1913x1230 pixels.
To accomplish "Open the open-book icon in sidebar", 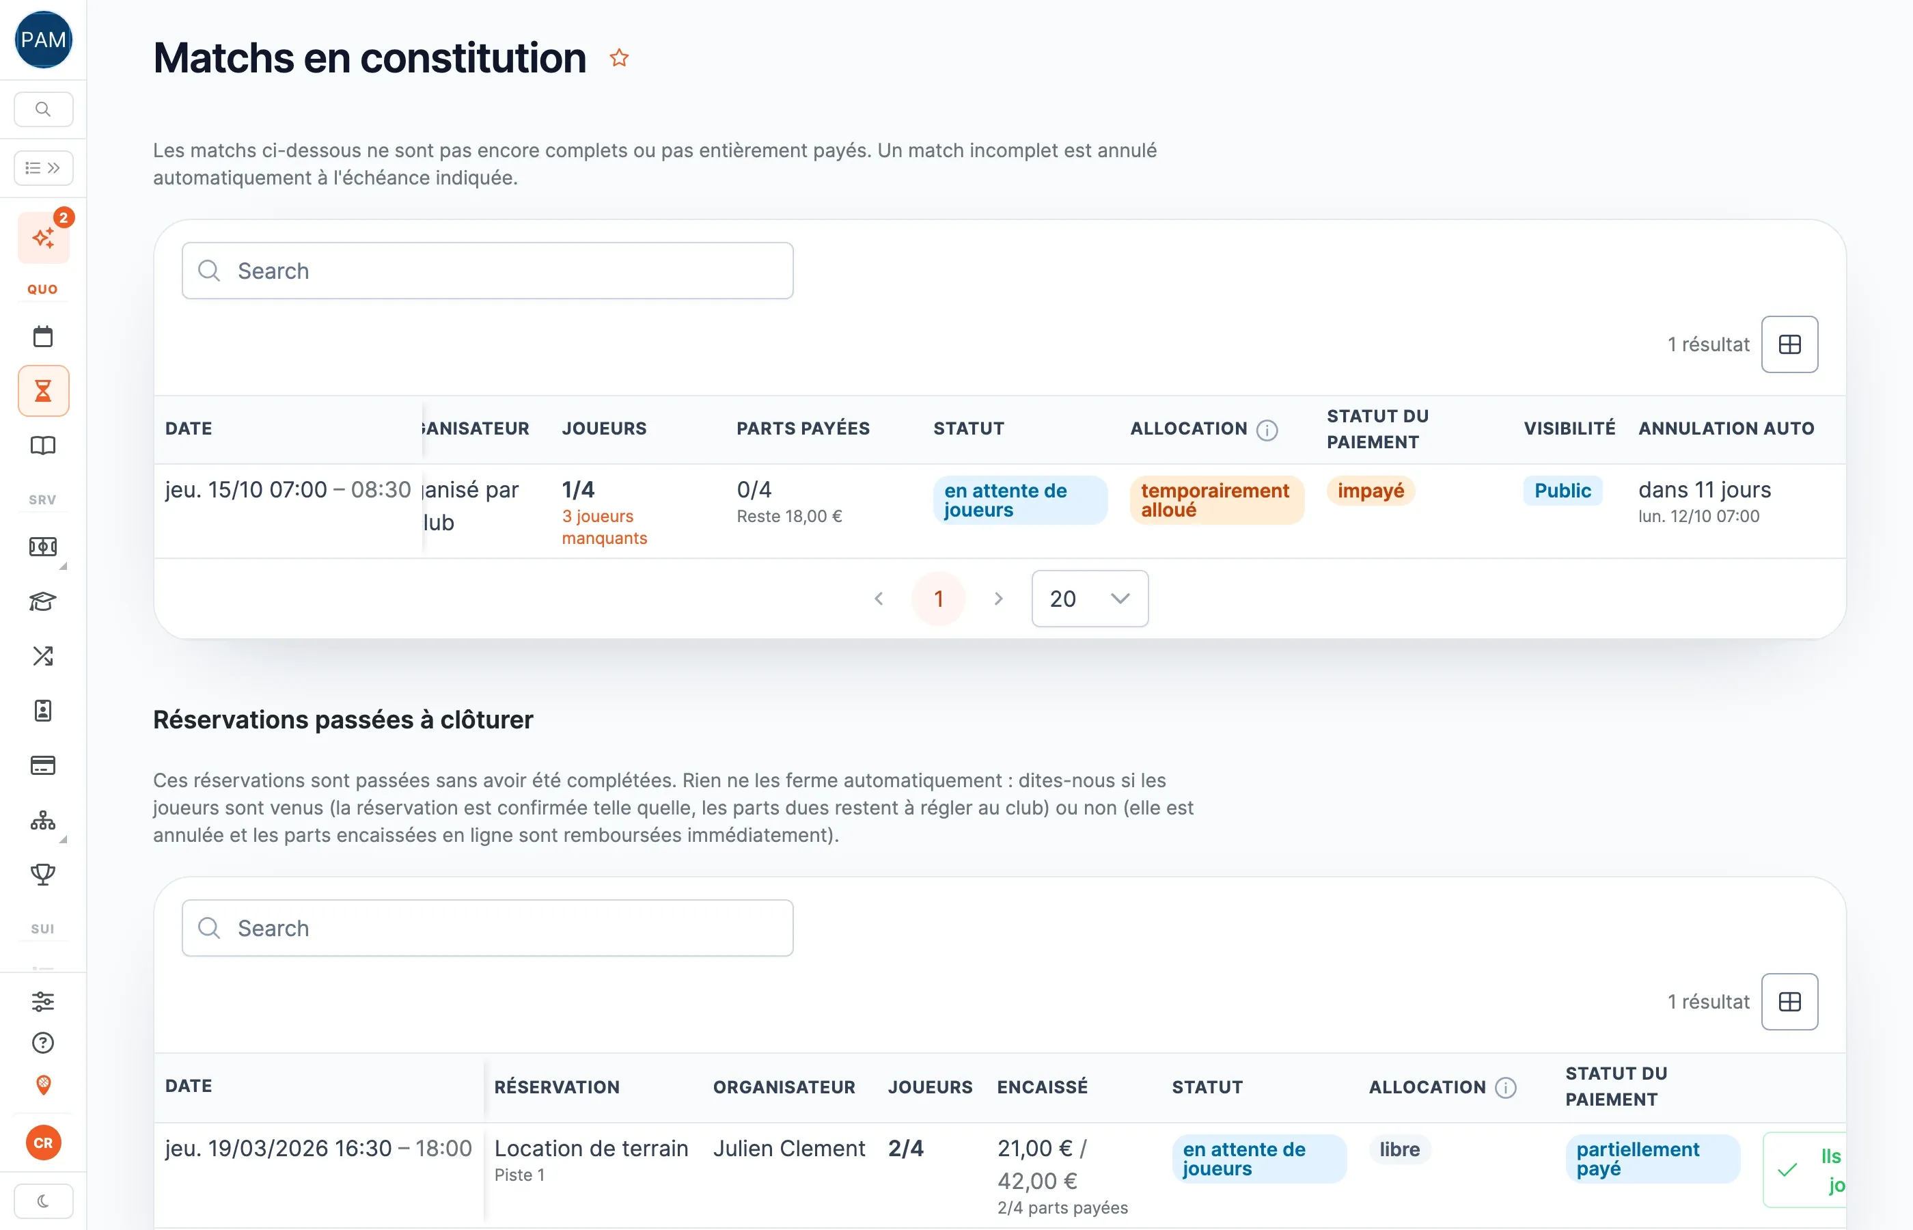I will 43,446.
